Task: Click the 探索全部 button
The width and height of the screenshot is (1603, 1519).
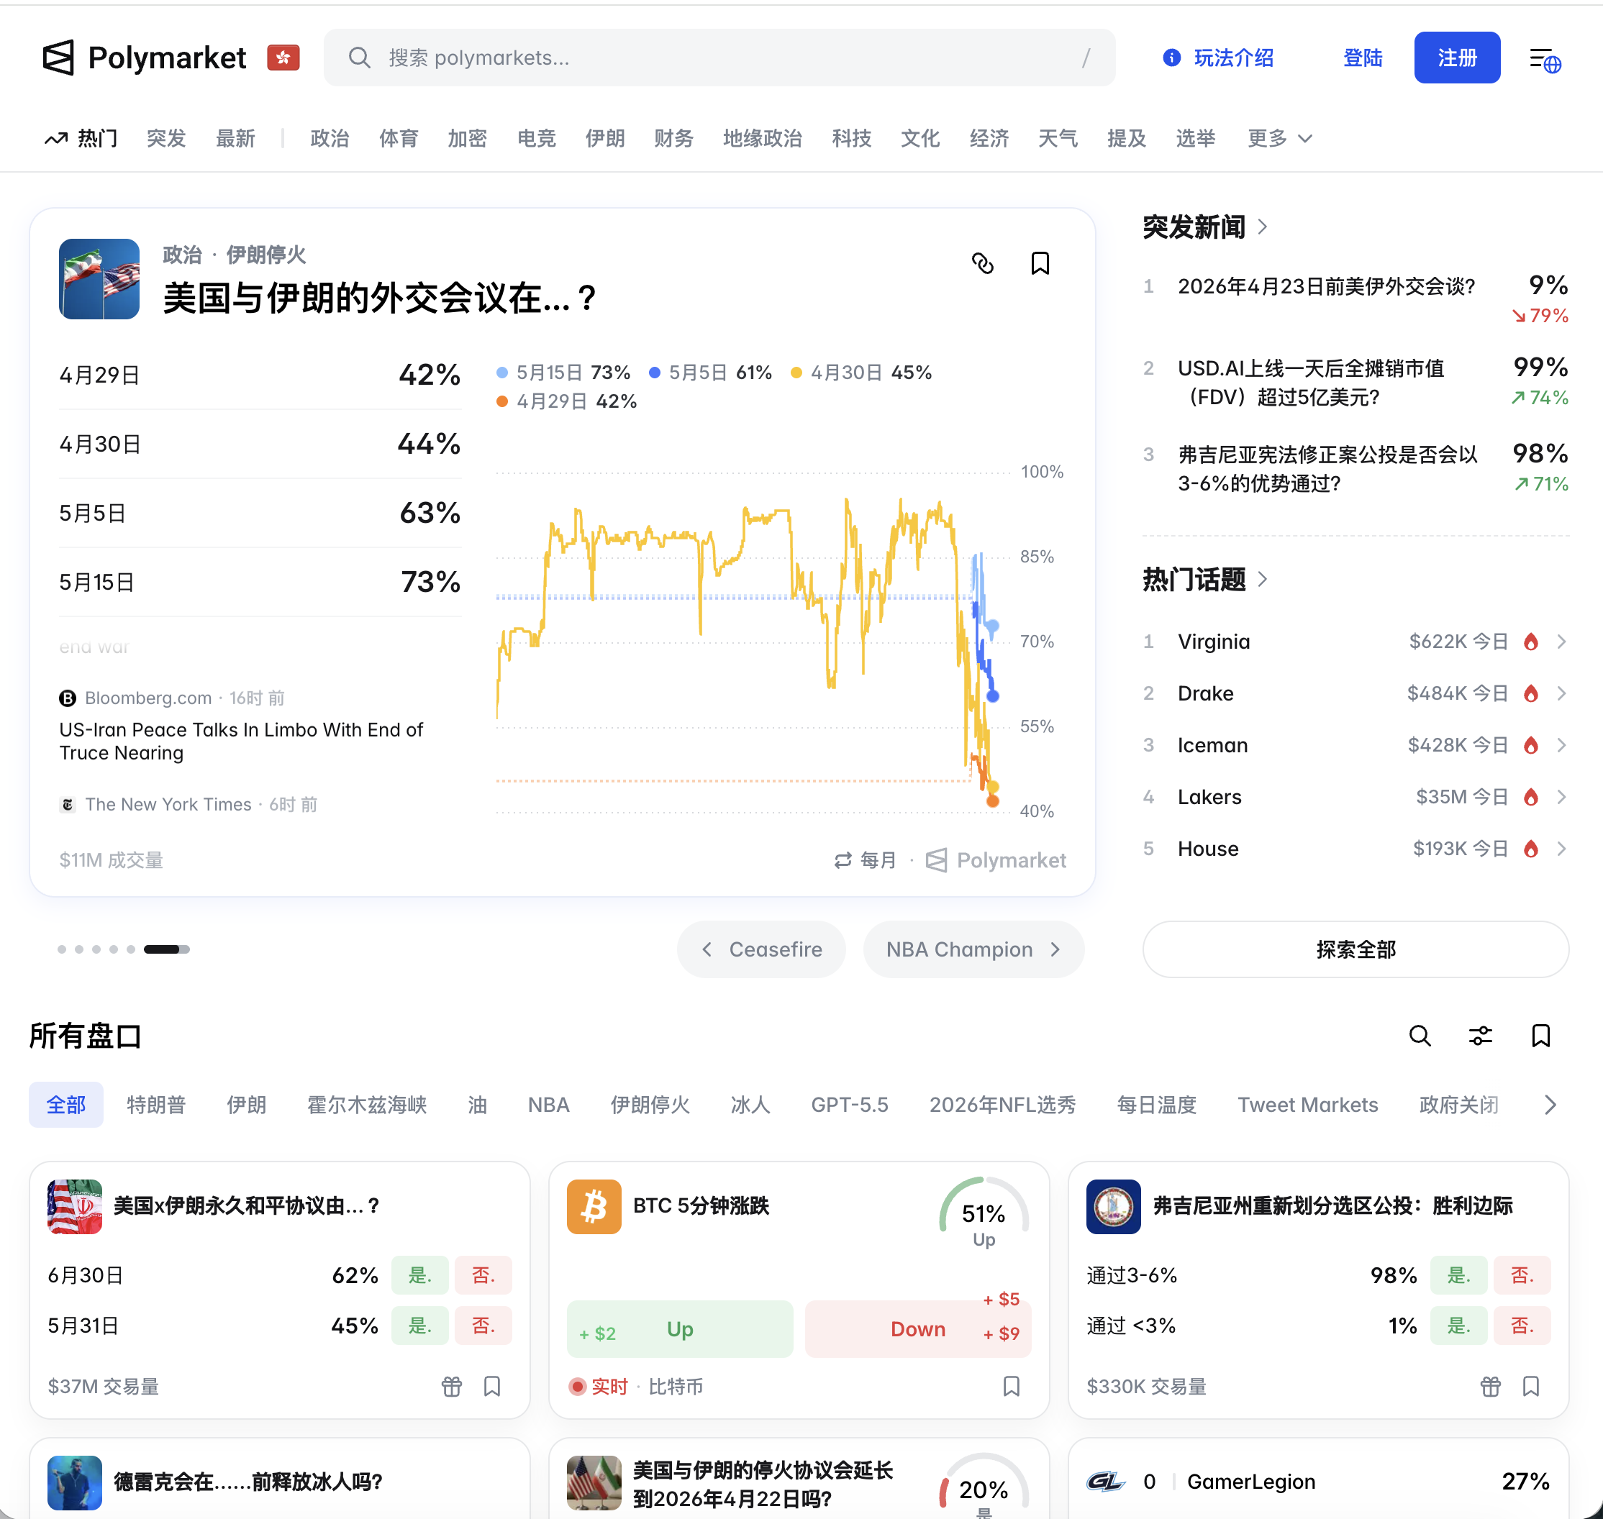Action: 1355,949
